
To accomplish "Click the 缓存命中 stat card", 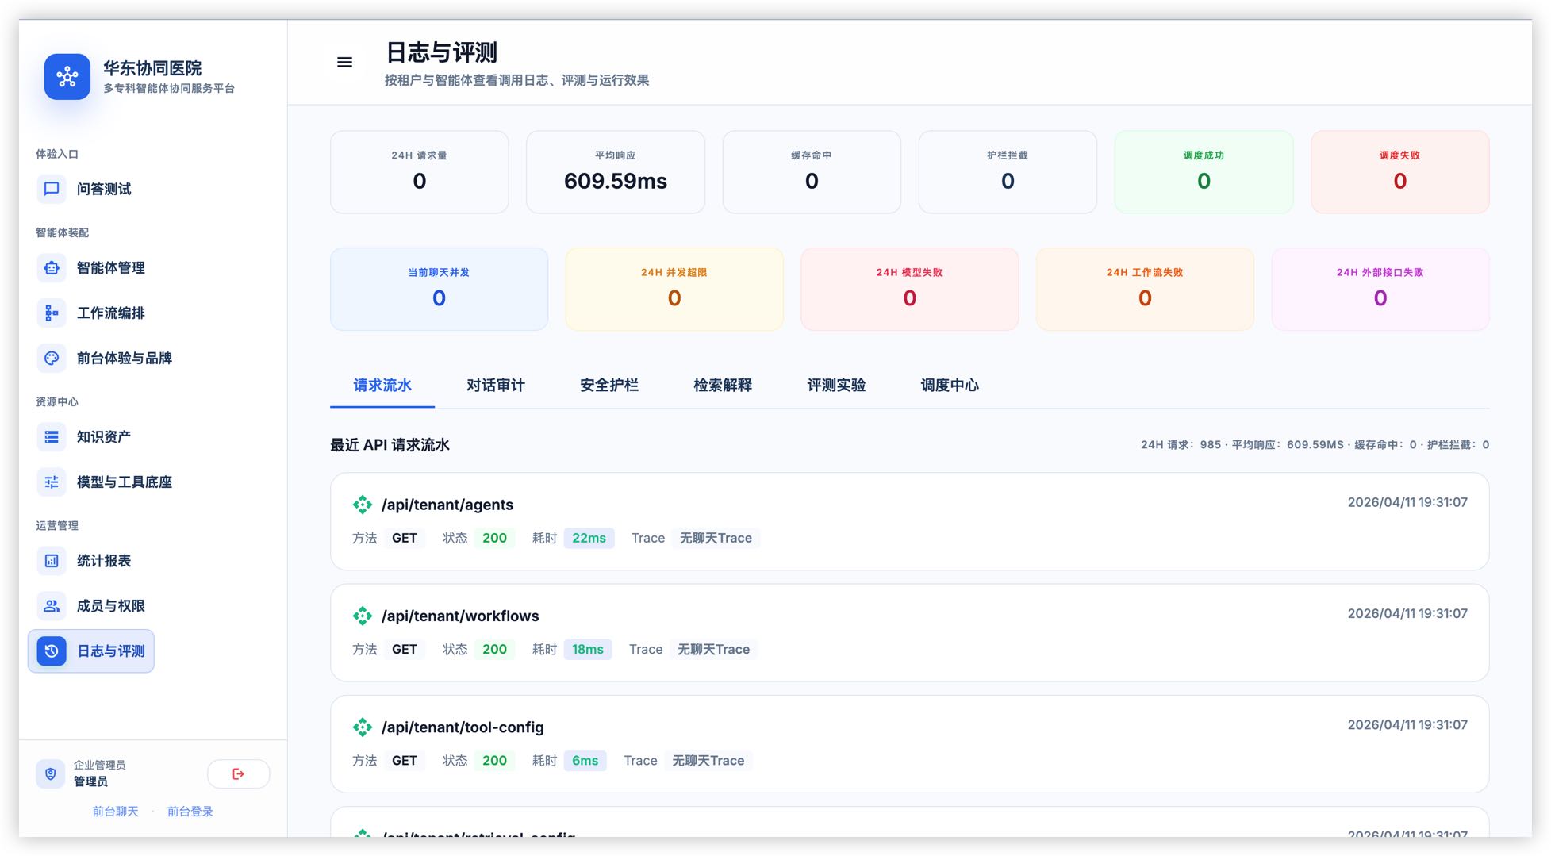I will tap(812, 172).
